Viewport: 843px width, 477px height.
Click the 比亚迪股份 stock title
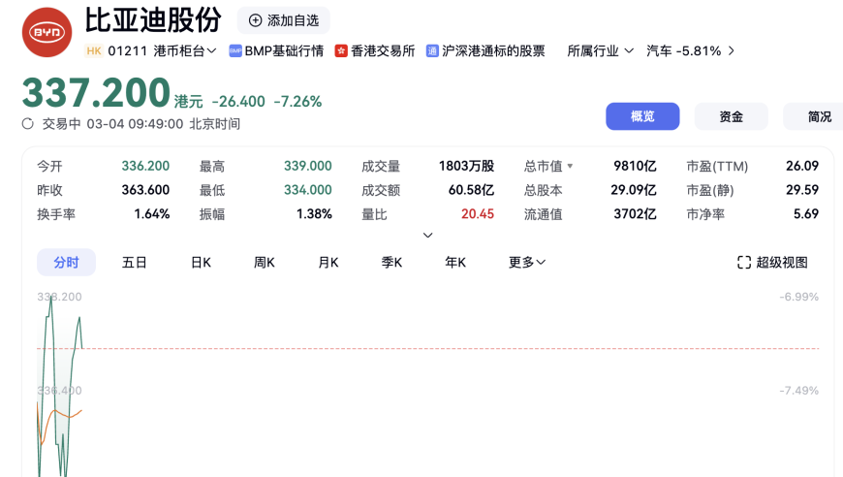tap(153, 20)
